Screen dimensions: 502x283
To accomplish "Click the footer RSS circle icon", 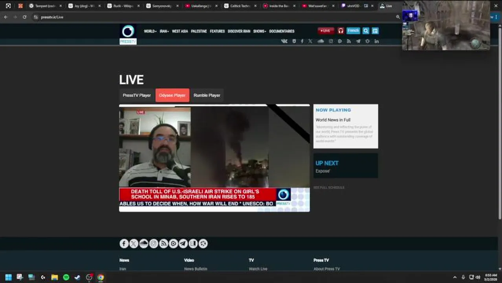I will click(163, 244).
